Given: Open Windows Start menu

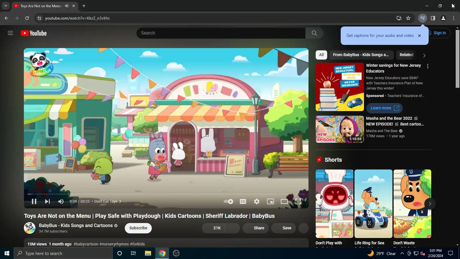Looking at the screenshot, I should pos(7,253).
